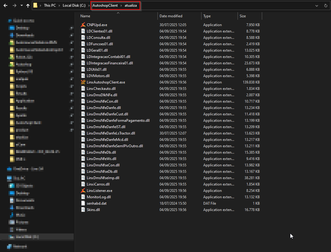Navigate to This PC breadcrumb
Screen dimensions: 331x252
(50, 5)
